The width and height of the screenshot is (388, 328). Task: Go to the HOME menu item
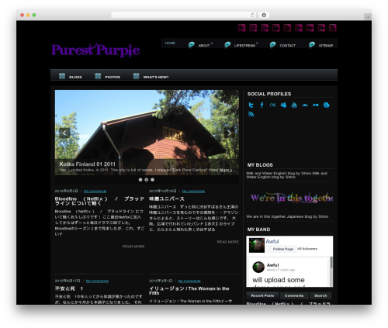coord(170,43)
